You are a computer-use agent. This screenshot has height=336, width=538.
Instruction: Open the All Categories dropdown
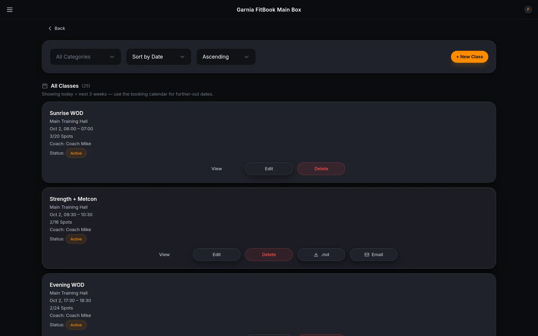click(85, 57)
